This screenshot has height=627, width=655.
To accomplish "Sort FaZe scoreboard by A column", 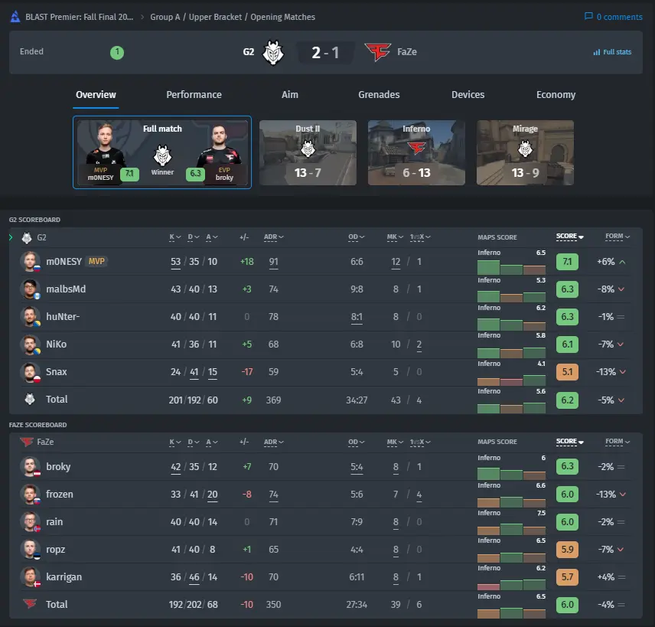I will click(212, 442).
